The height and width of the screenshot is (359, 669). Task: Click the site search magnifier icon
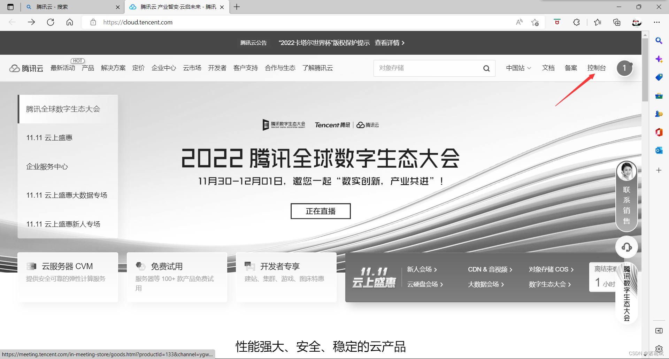coord(486,68)
